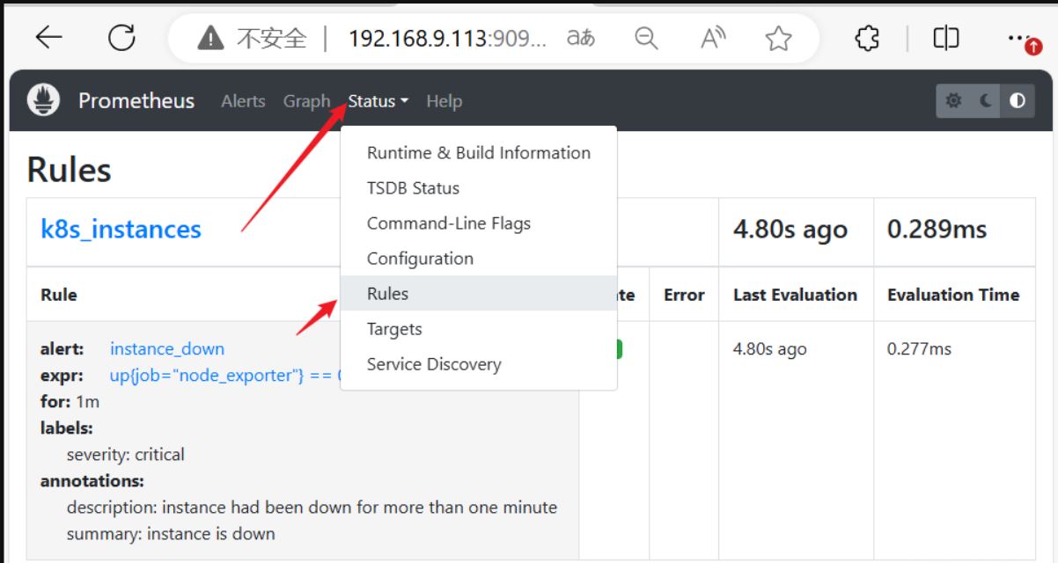Choose Command-Line Flags in the dropdown
1058x563 pixels.
click(x=479, y=223)
